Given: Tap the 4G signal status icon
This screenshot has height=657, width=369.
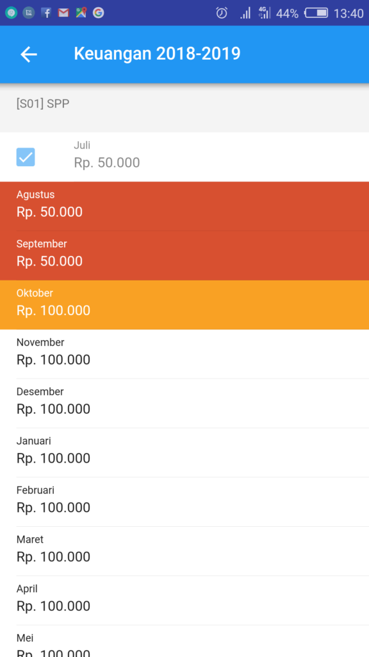Looking at the screenshot, I should (x=265, y=13).
